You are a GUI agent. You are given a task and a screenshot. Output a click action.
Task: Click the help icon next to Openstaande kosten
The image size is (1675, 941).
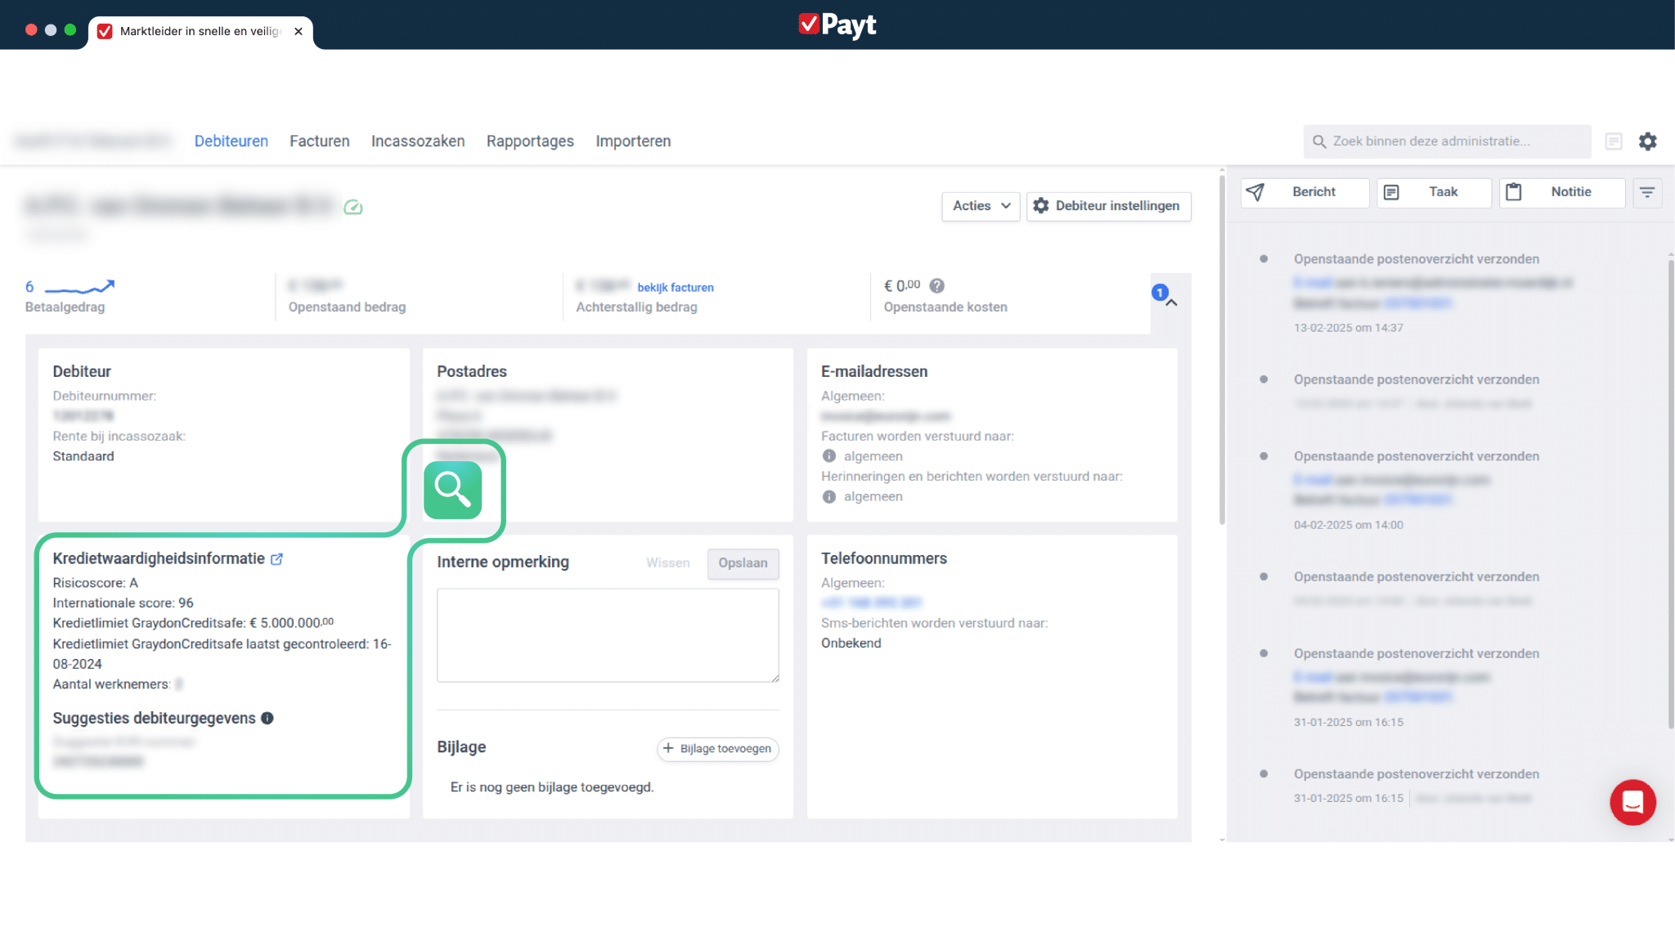[x=937, y=286]
